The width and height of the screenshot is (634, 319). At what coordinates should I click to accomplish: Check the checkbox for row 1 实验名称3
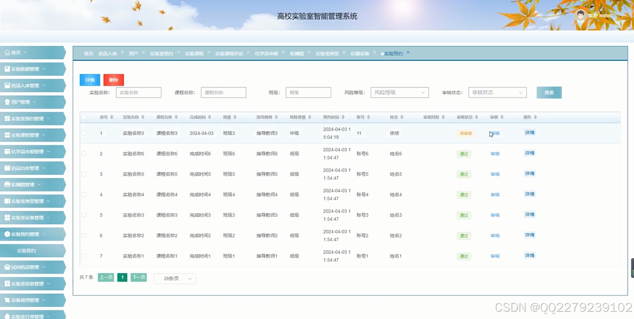pyautogui.click(x=84, y=133)
